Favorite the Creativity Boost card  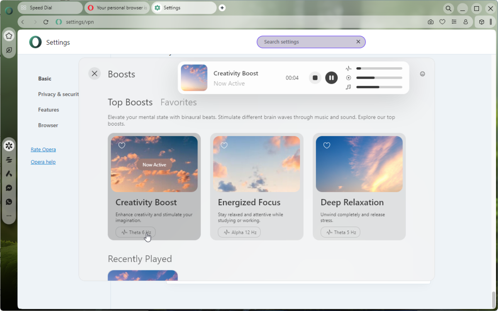pyautogui.click(x=122, y=145)
